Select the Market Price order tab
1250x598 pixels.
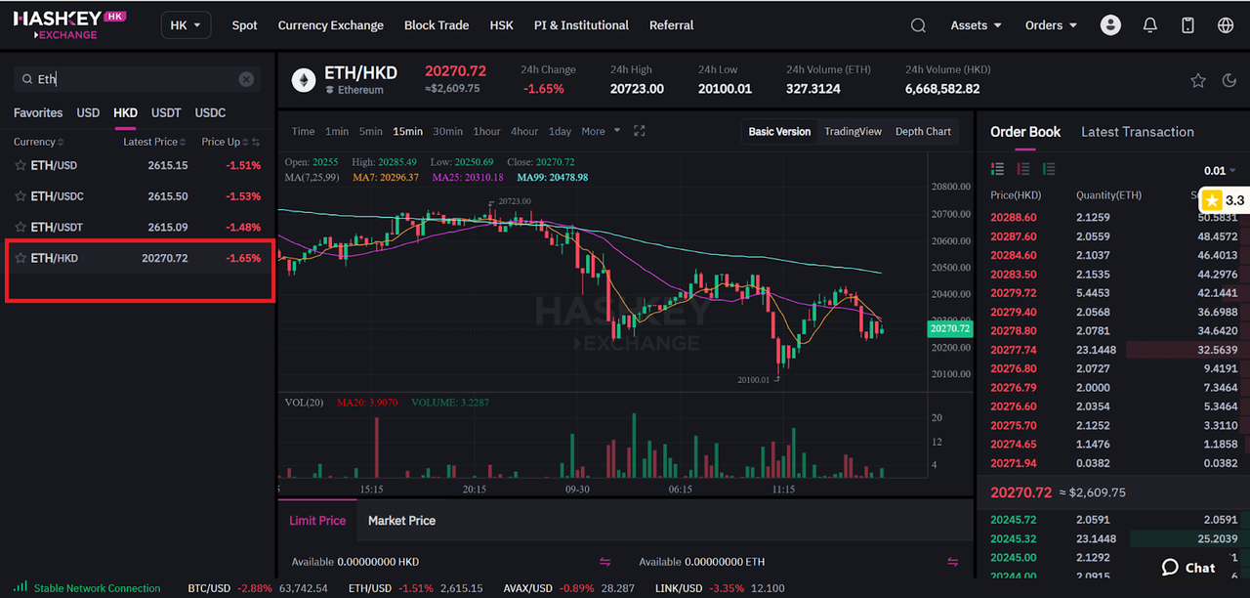tap(401, 521)
